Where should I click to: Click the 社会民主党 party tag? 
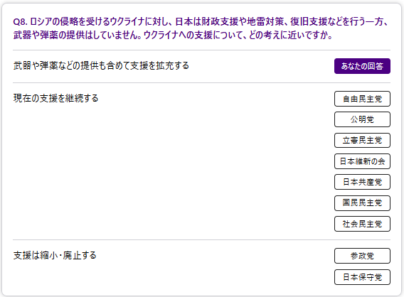point(362,224)
